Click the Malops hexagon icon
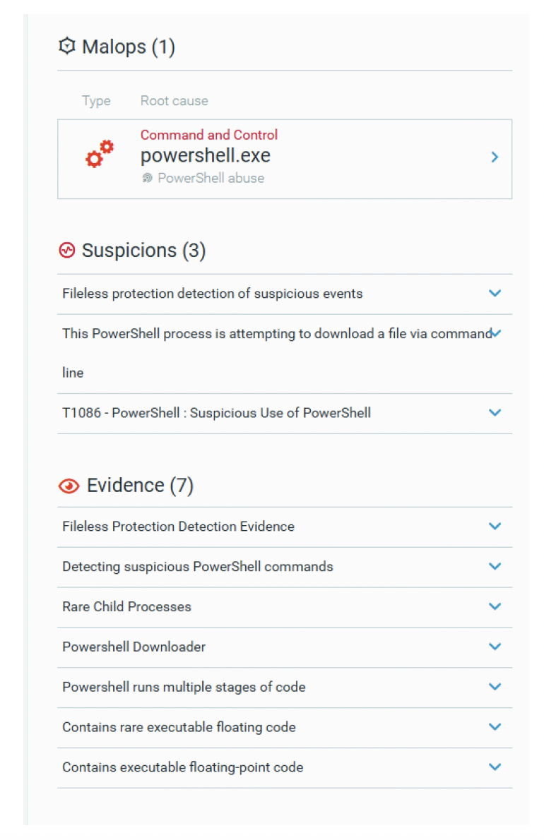This screenshot has height=840, width=544. [66, 46]
